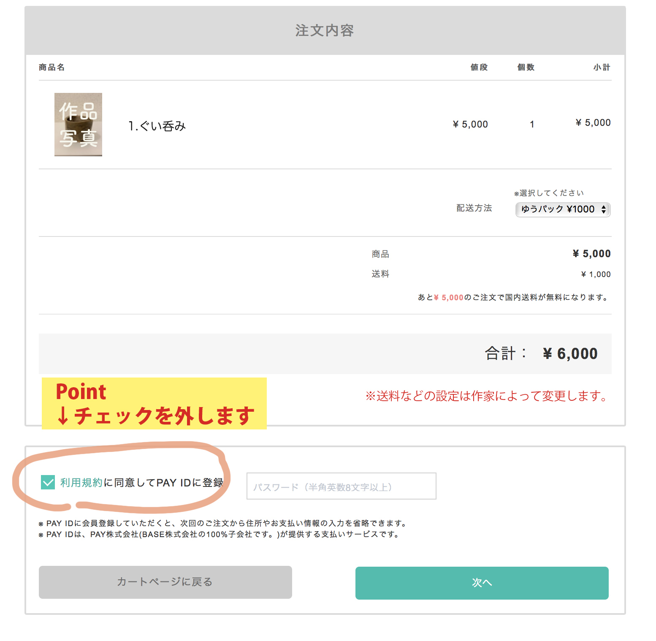Uncheck the PAY ID registration checkbox
The width and height of the screenshot is (656, 641).
pos(48,482)
